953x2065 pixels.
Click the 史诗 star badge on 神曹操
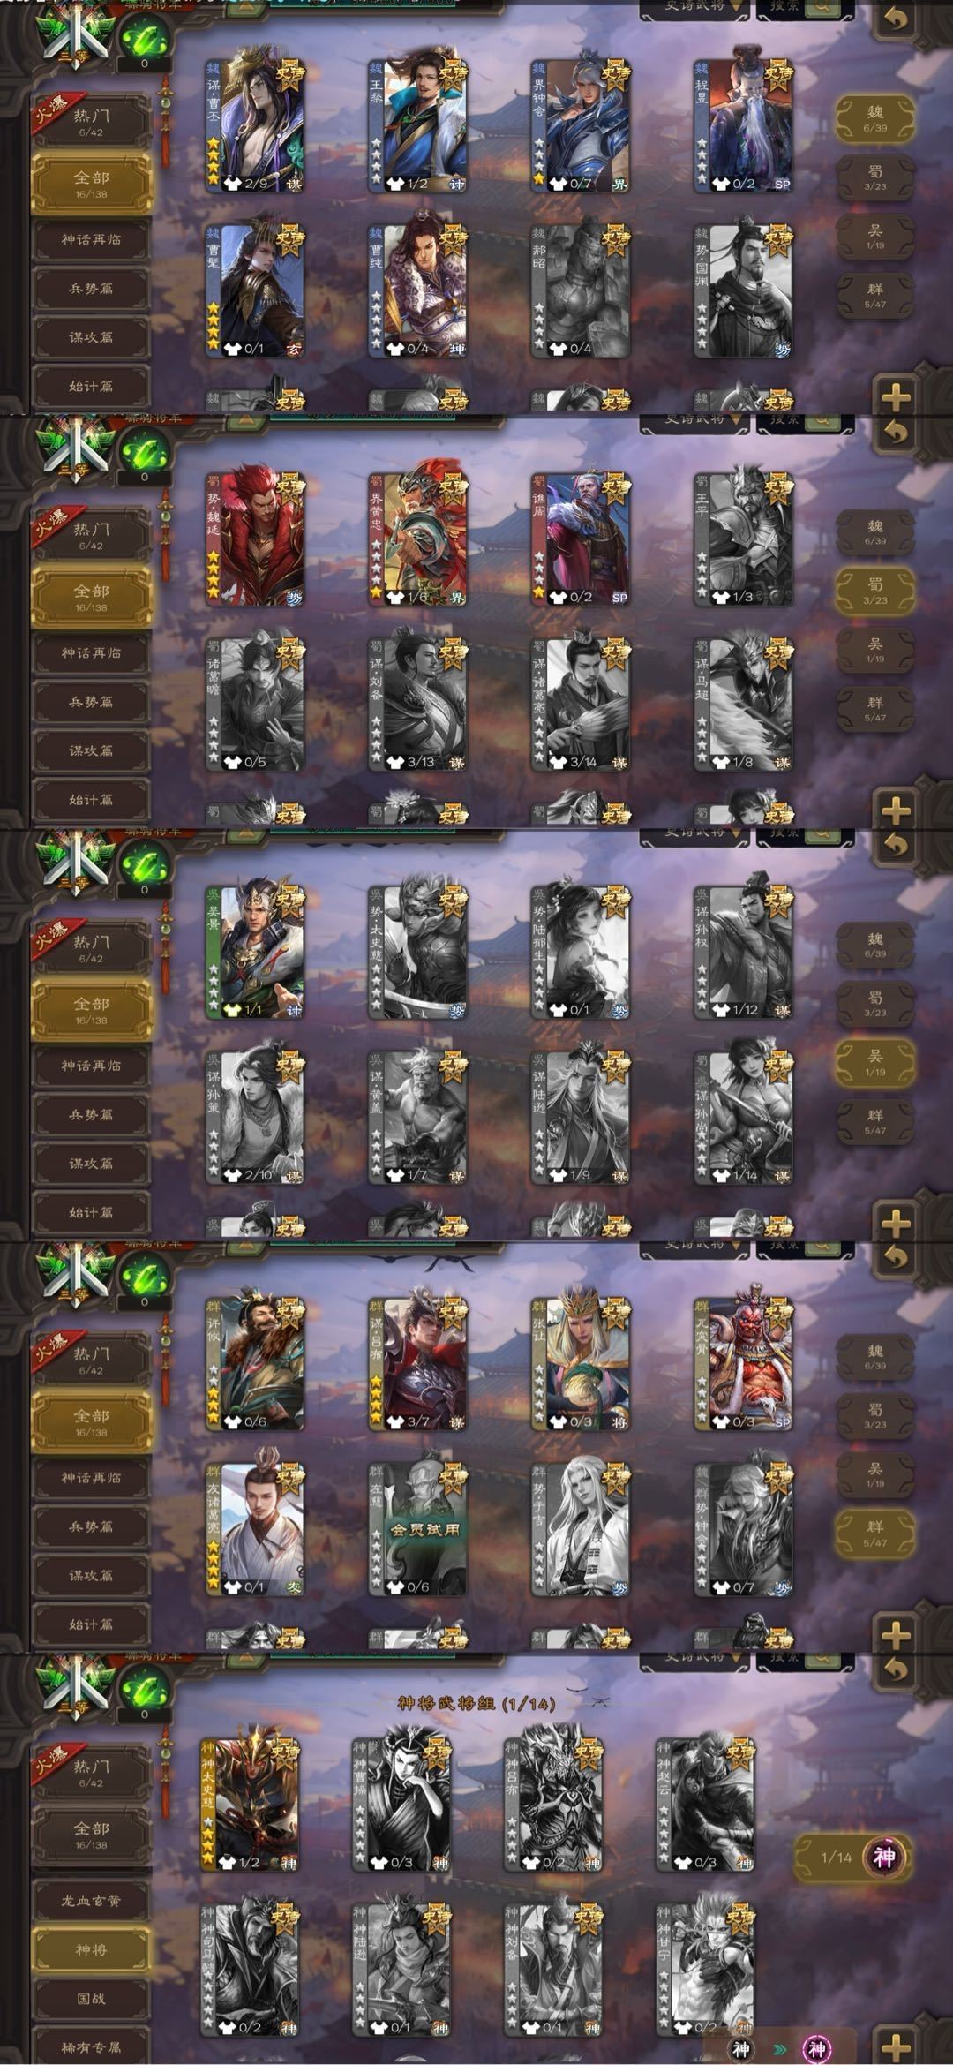(435, 1755)
